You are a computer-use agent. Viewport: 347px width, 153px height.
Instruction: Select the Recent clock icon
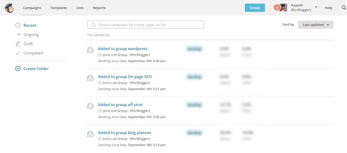pyautogui.click(x=18, y=25)
